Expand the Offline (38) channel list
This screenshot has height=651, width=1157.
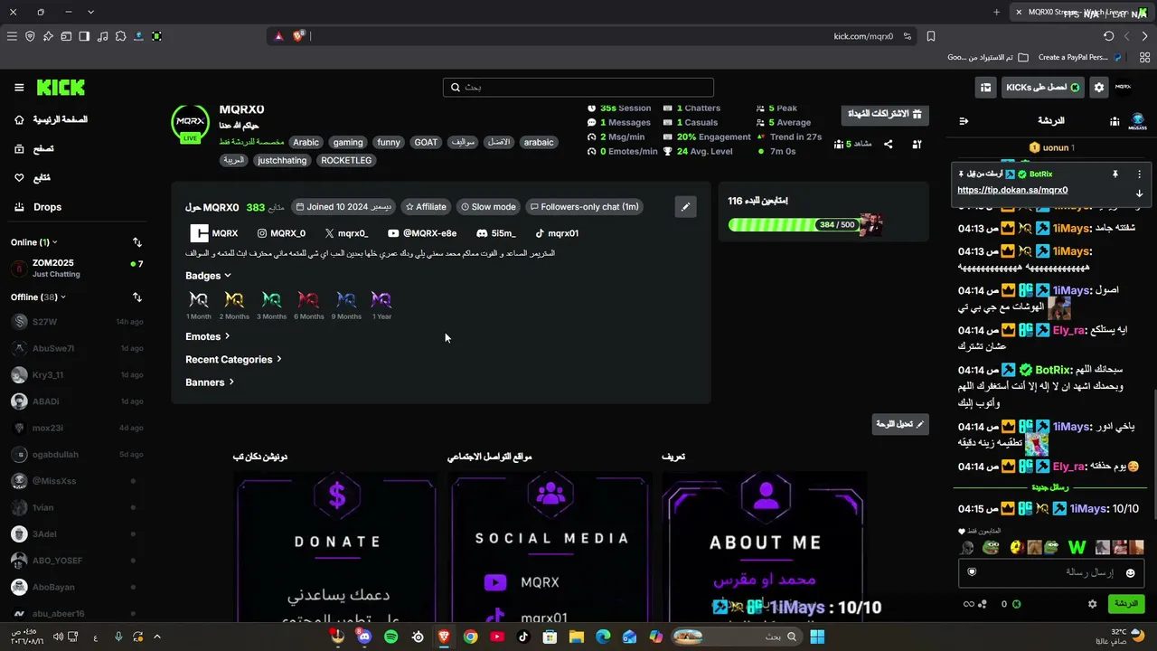pyautogui.click(x=38, y=297)
